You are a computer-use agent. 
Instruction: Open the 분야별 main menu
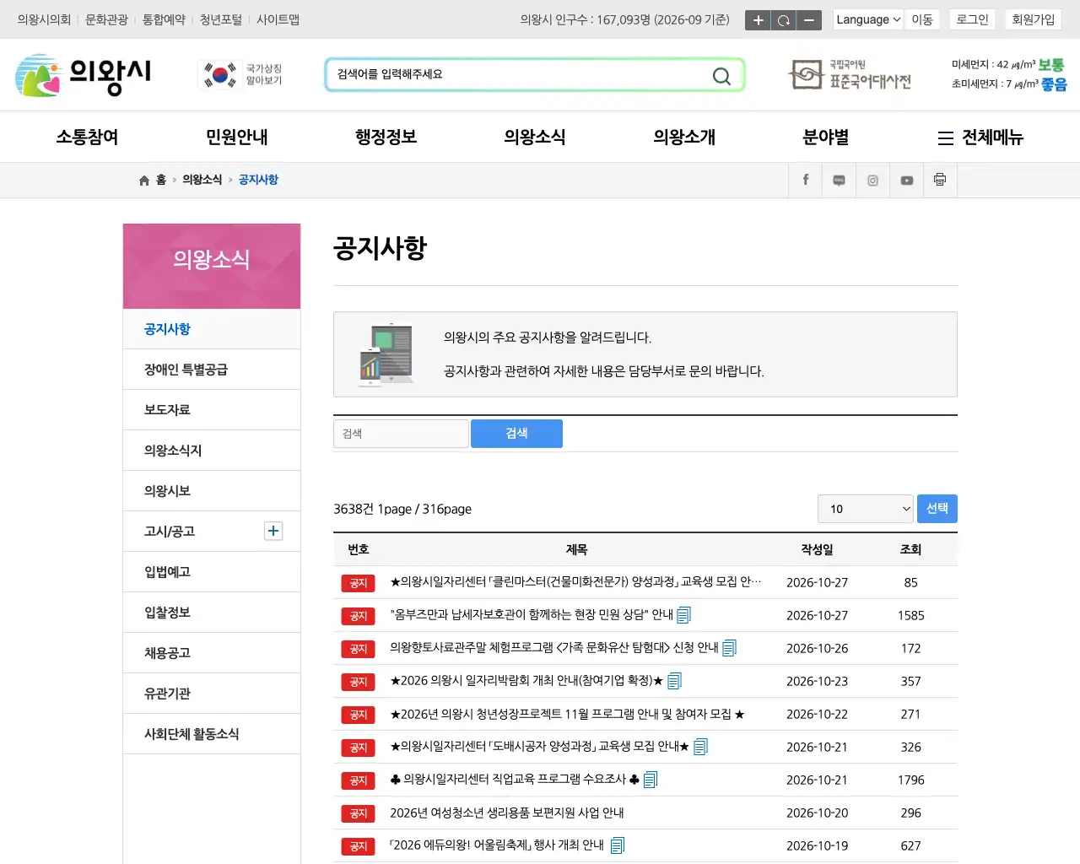coord(825,138)
